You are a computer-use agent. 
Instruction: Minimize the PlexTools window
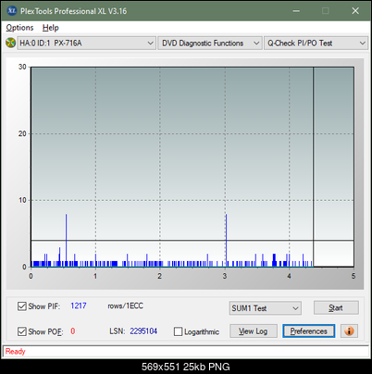click(x=296, y=11)
